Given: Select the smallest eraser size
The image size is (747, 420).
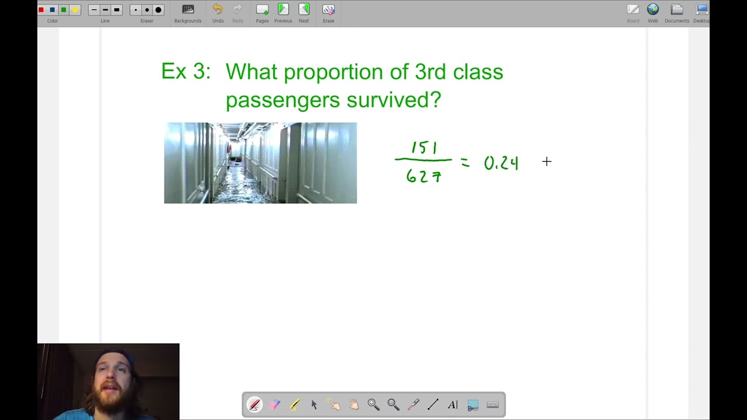Looking at the screenshot, I should pyautogui.click(x=135, y=10).
